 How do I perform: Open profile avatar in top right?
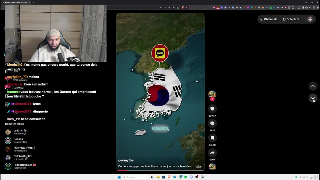click(310, 19)
